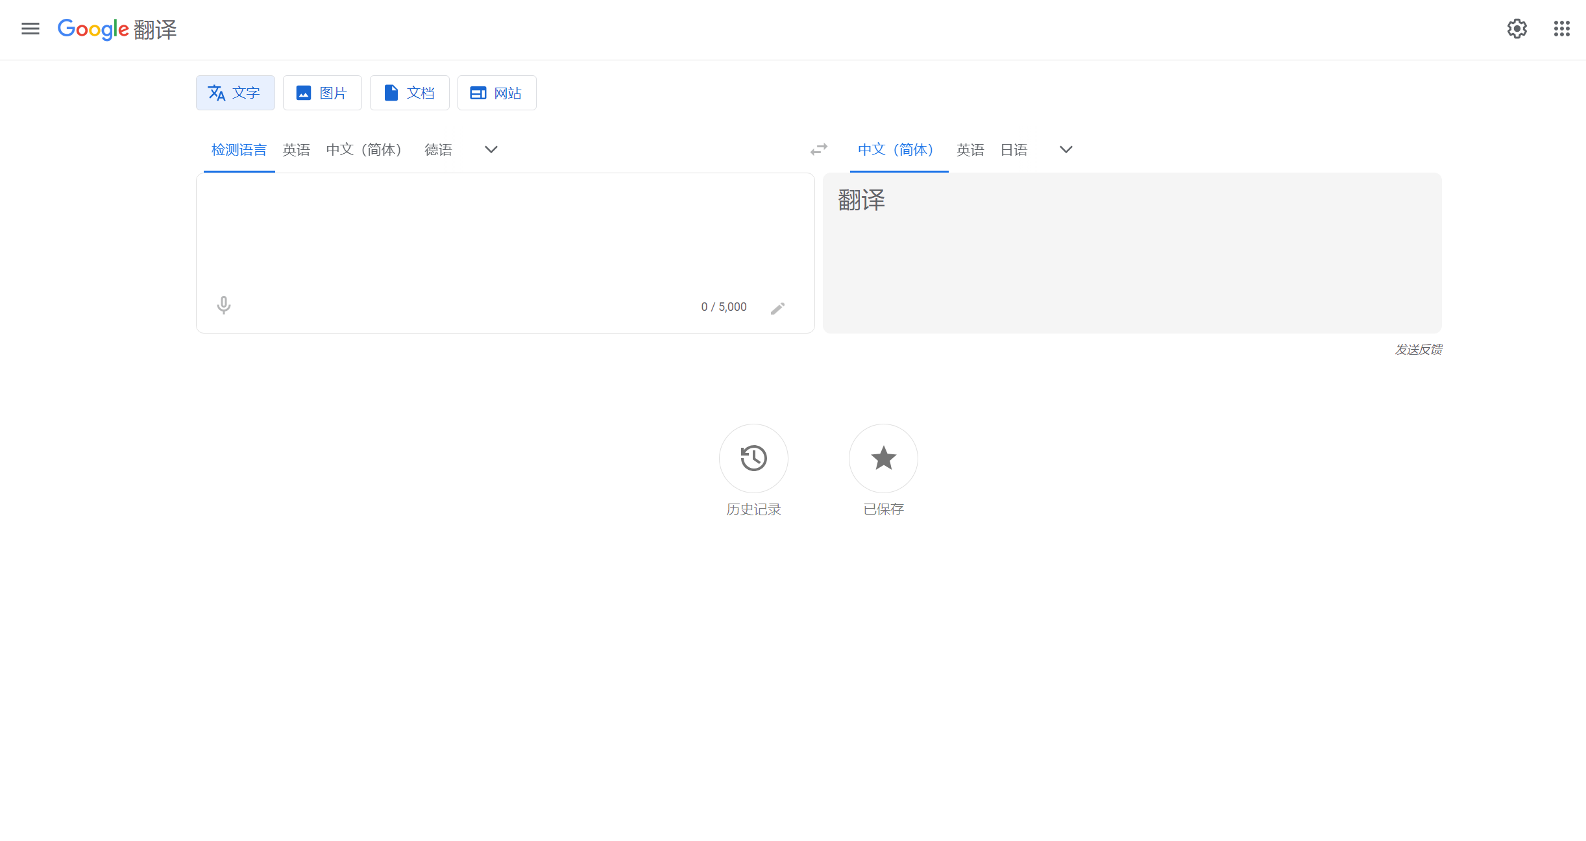1586x841 pixels.
Task: Open the hamburger navigation menu
Action: 30,29
